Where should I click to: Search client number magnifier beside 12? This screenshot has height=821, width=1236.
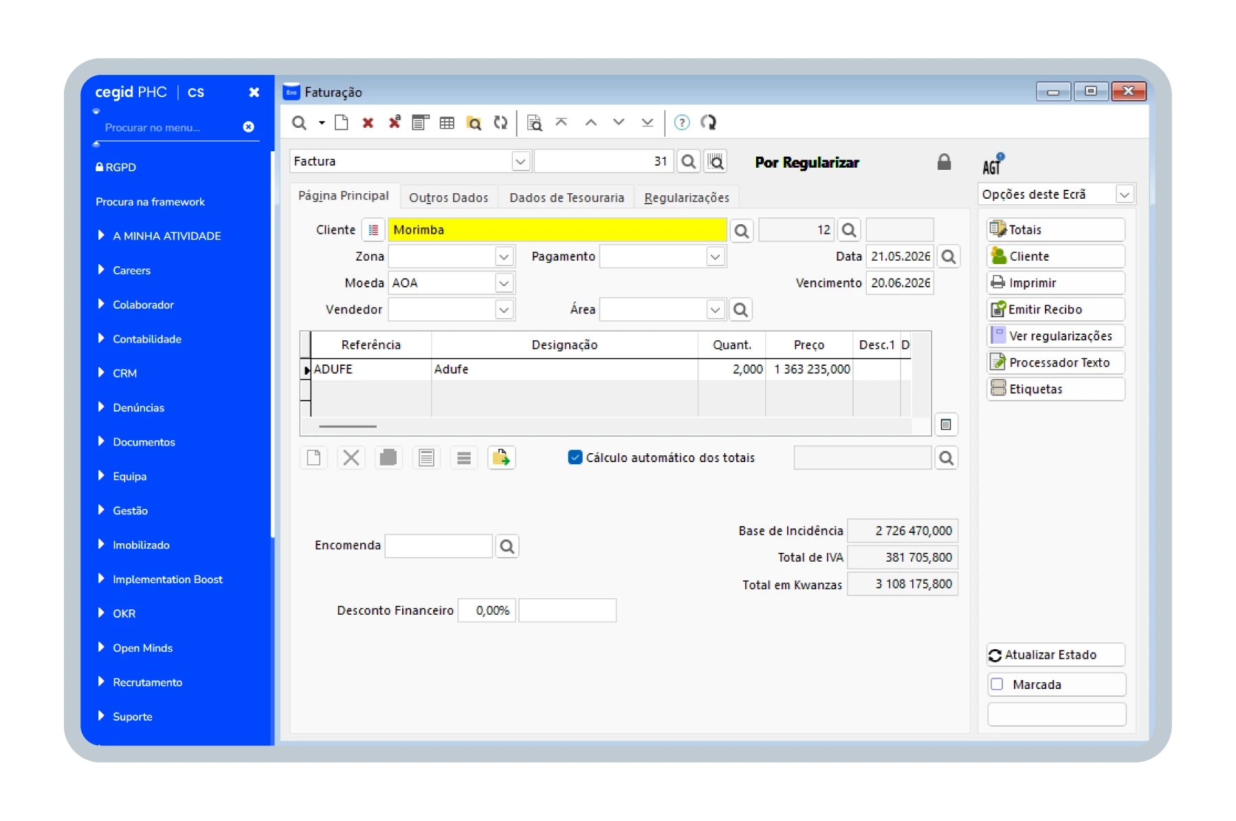click(x=849, y=230)
